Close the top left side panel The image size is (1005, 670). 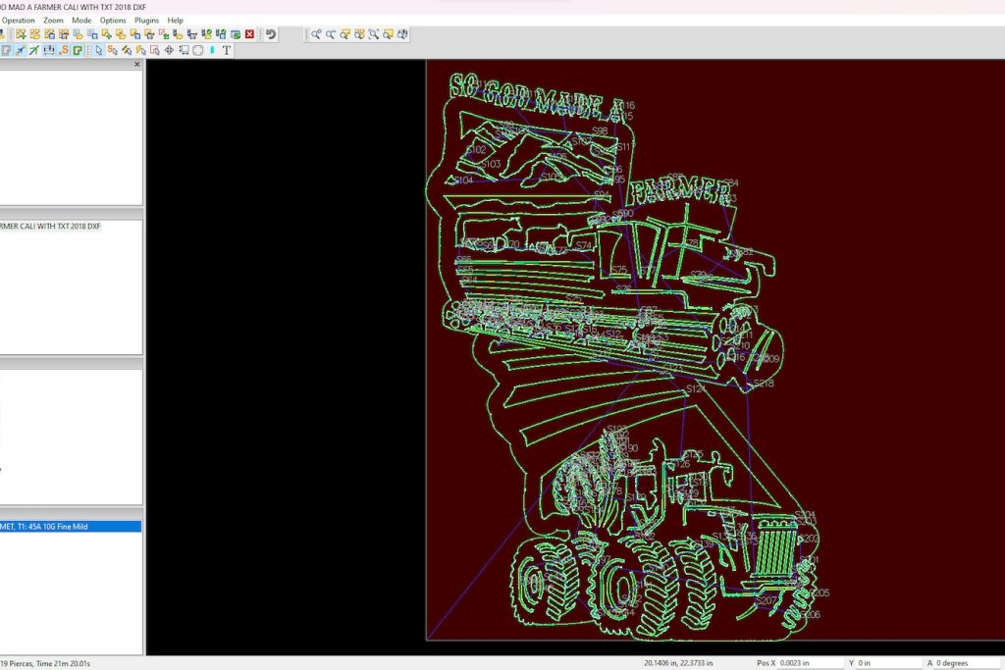tap(136, 65)
